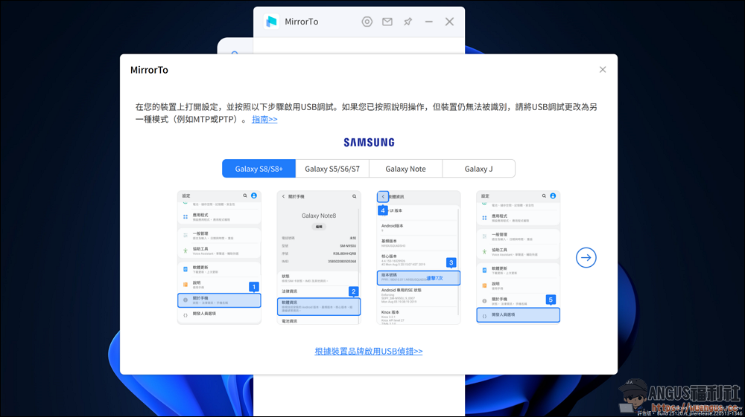Click step 2 Galaxy Note8 screenshot thumbnail
The image size is (745, 417).
tap(319, 257)
